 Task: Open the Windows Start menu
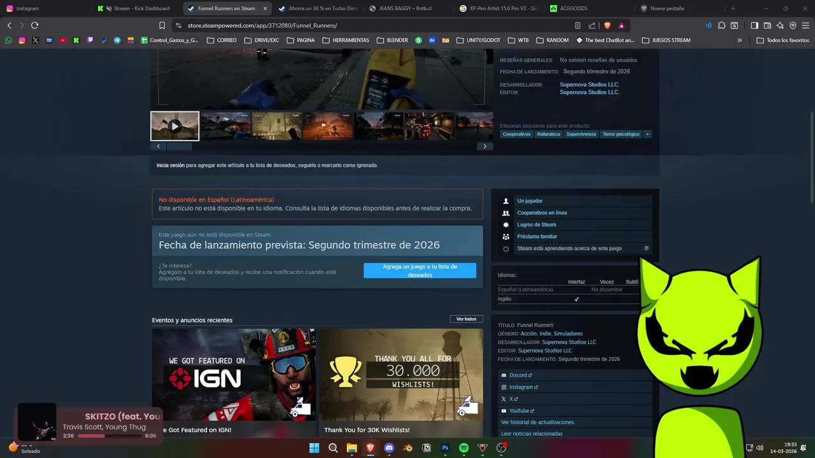click(x=314, y=448)
